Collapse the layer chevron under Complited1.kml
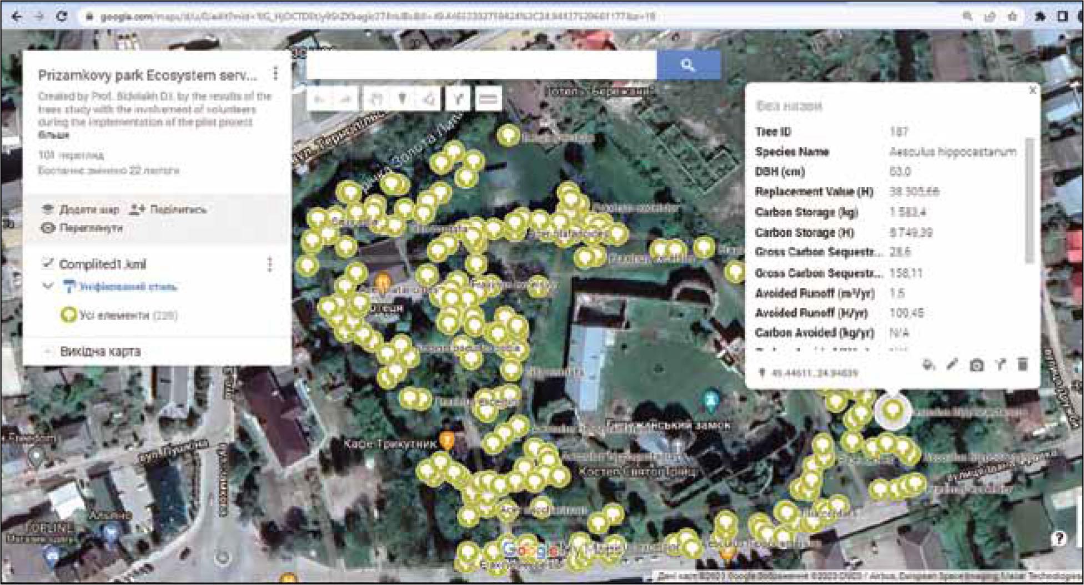The width and height of the screenshot is (1084, 585). 48,286
